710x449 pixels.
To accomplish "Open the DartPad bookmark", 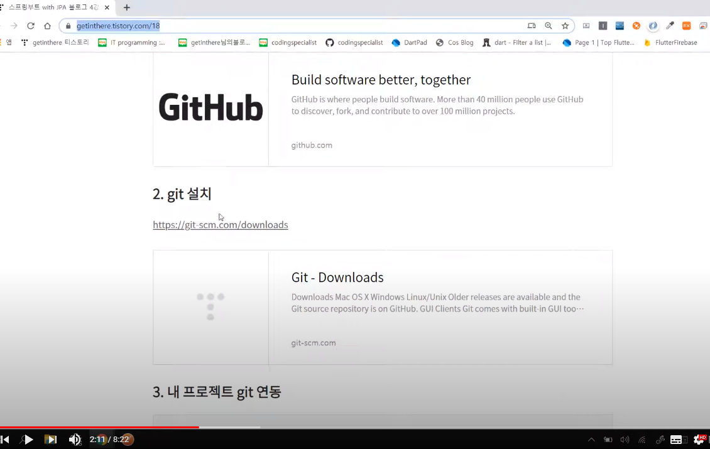I will tap(409, 43).
